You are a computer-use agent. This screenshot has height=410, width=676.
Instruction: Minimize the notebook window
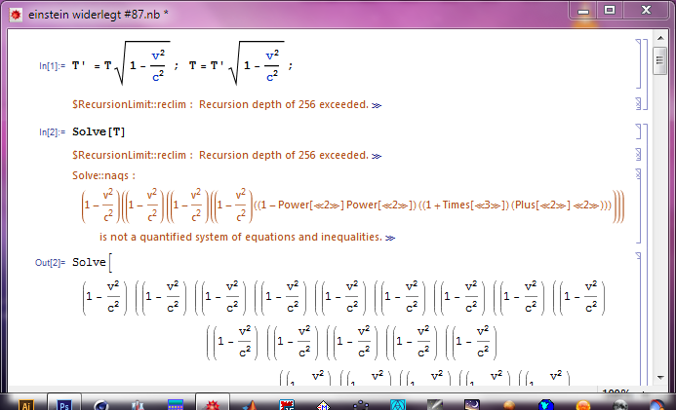(583, 11)
